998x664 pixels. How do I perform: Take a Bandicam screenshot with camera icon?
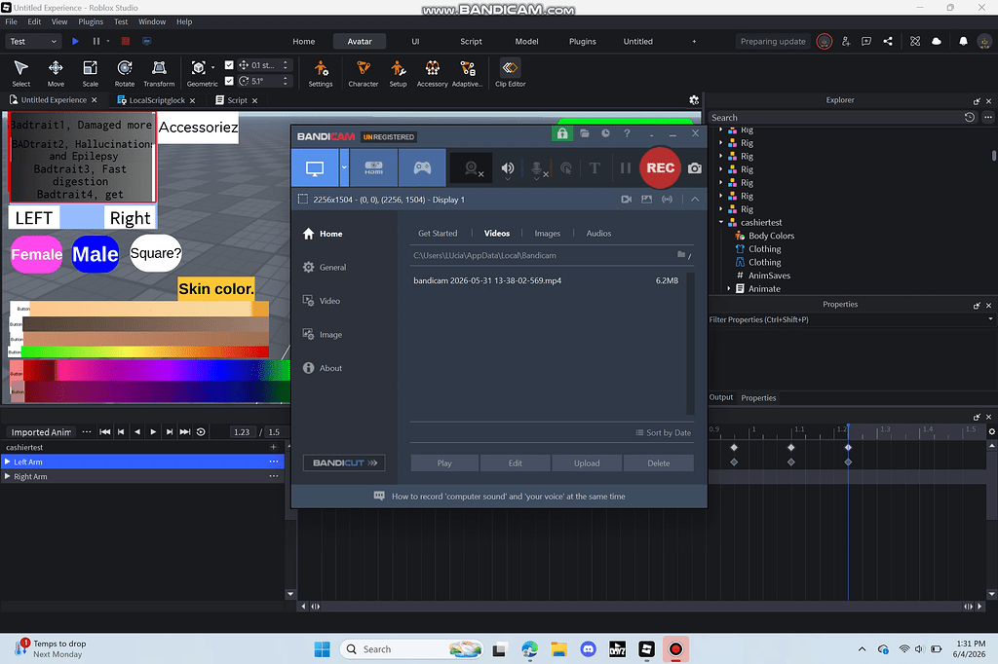pyautogui.click(x=695, y=167)
